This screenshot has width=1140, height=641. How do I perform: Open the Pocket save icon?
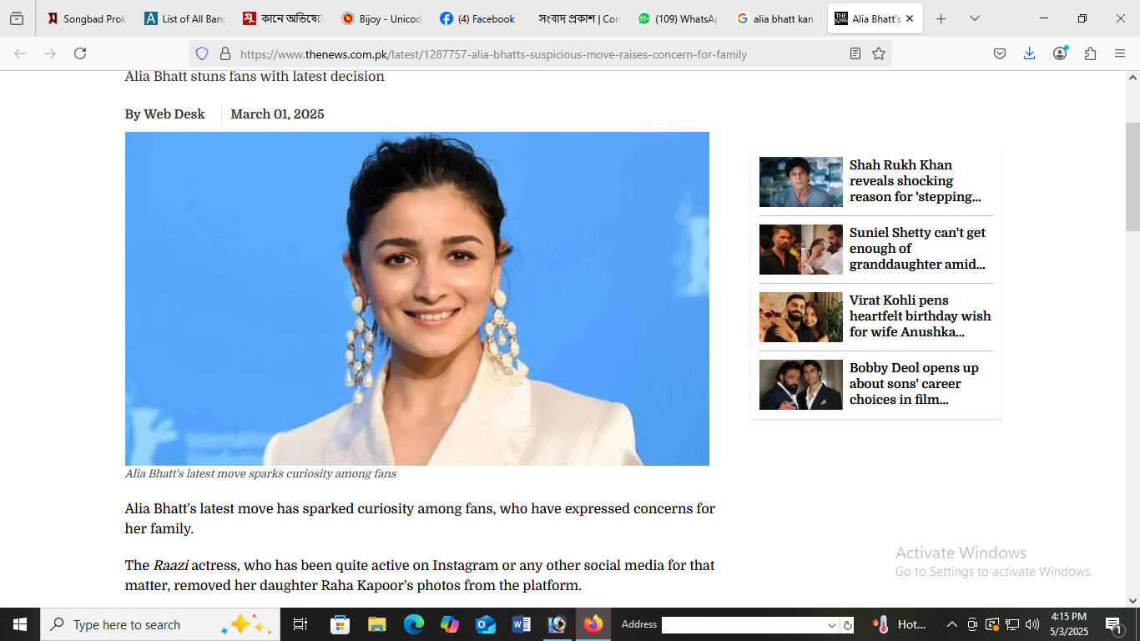tap(1000, 53)
